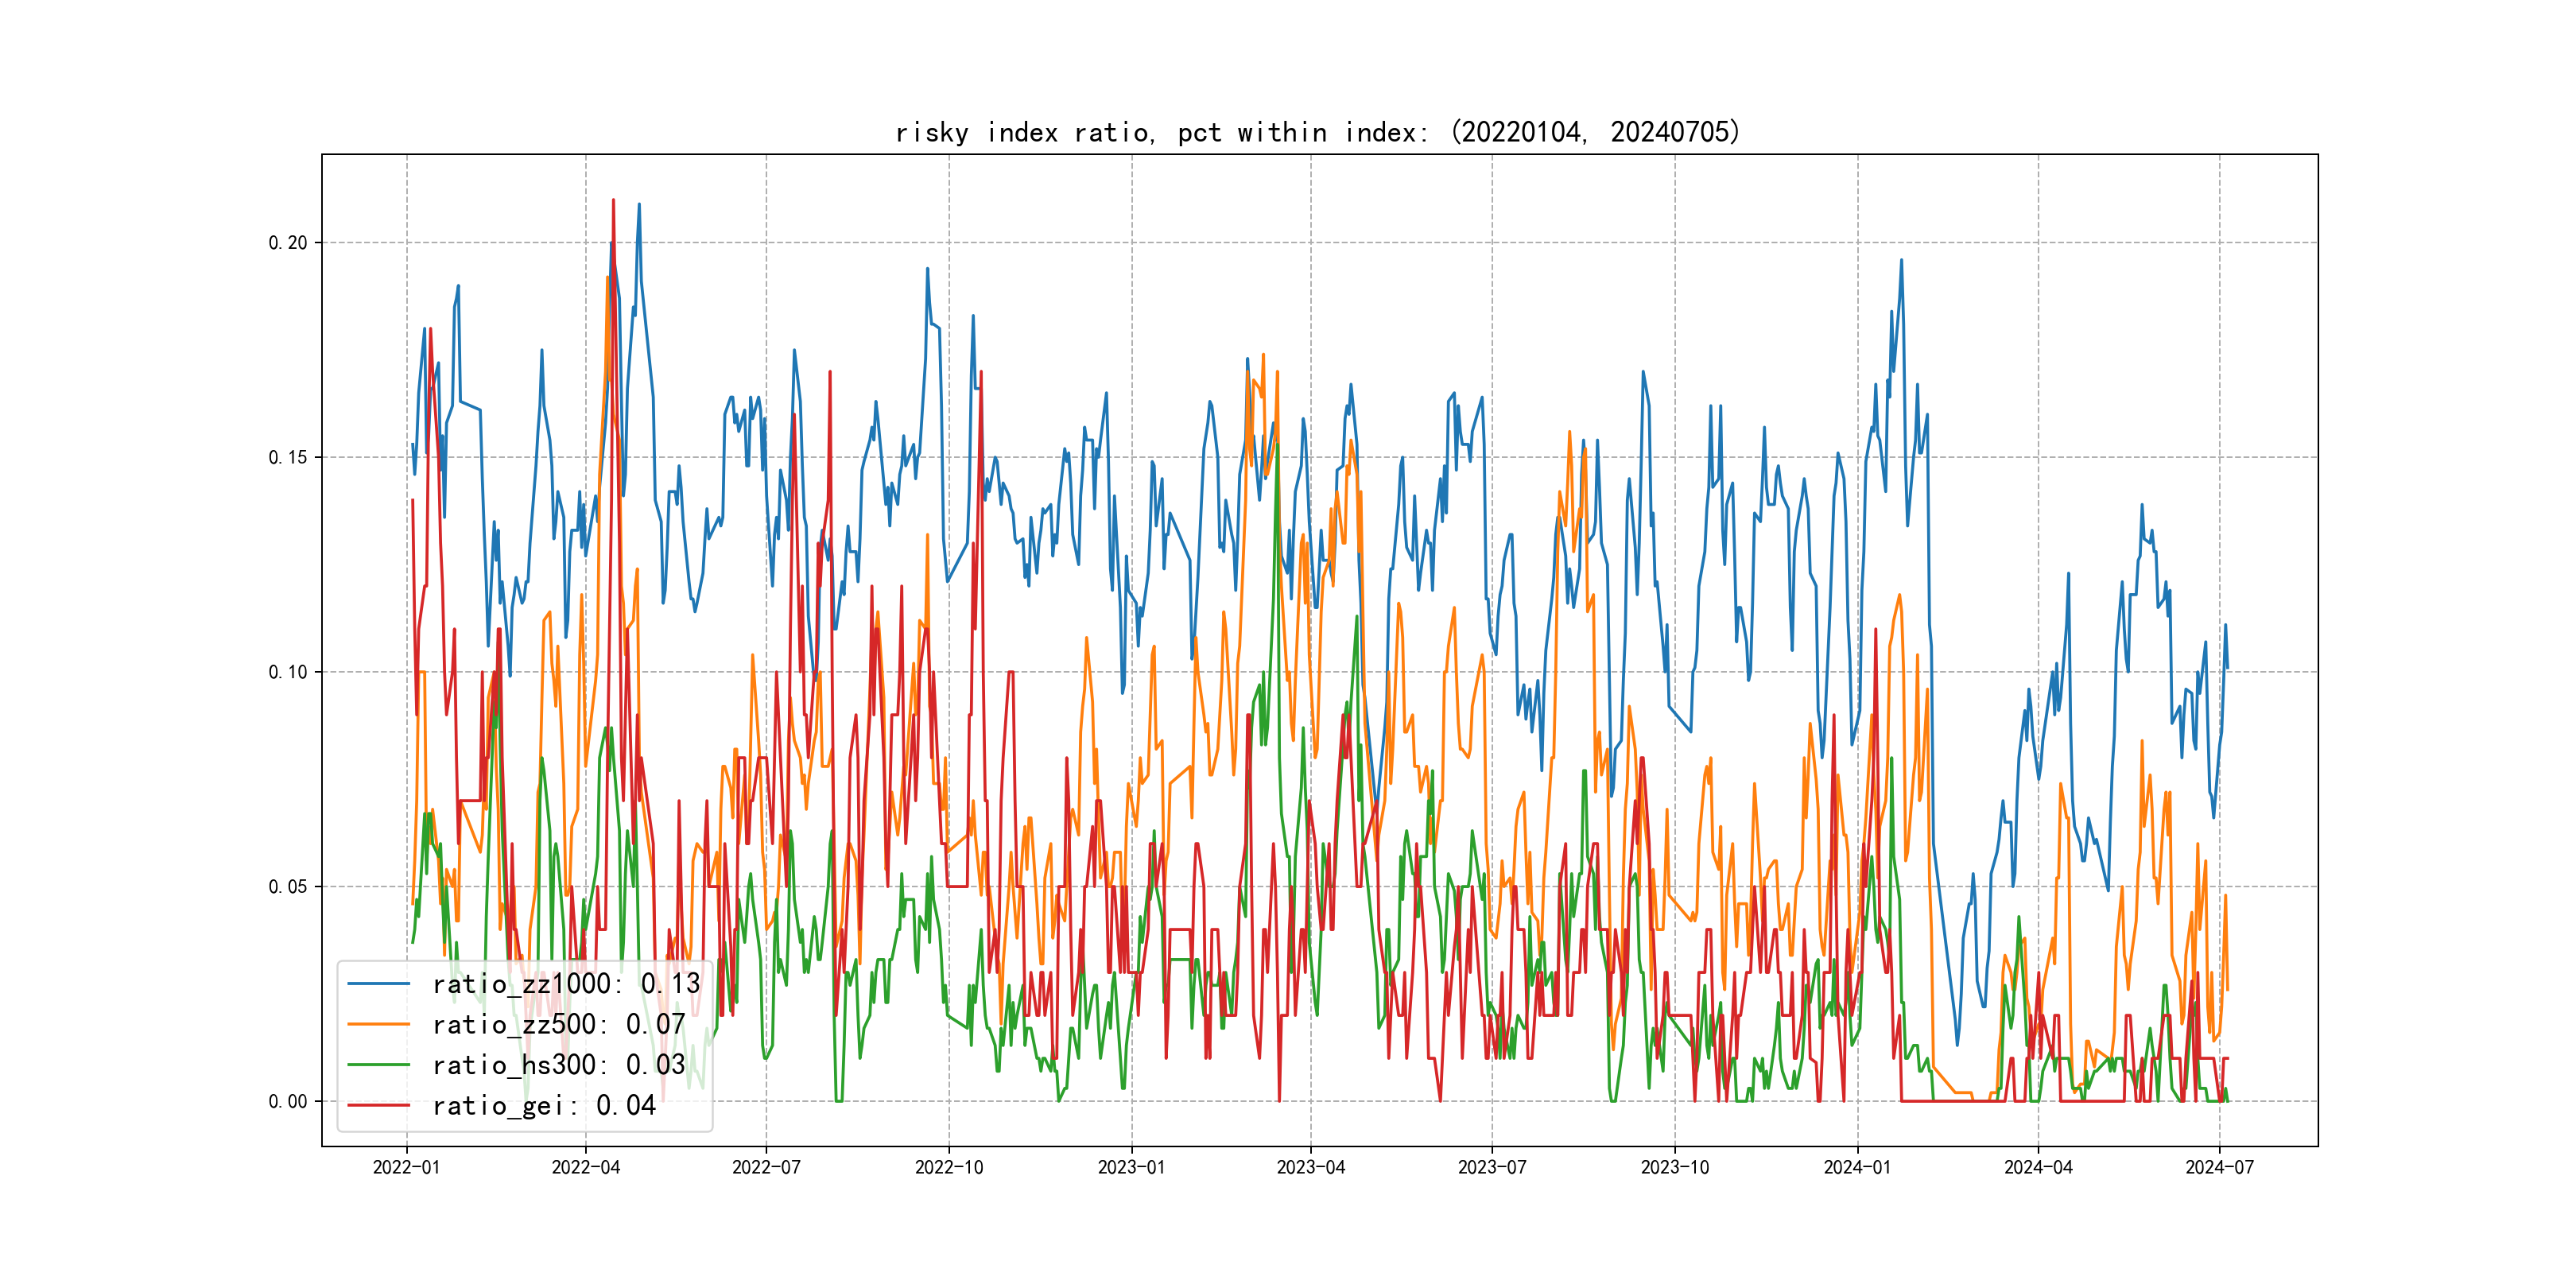Click the ratio_zz1000 legend label
This screenshot has width=2576, height=1288.
pyautogui.click(x=566, y=984)
